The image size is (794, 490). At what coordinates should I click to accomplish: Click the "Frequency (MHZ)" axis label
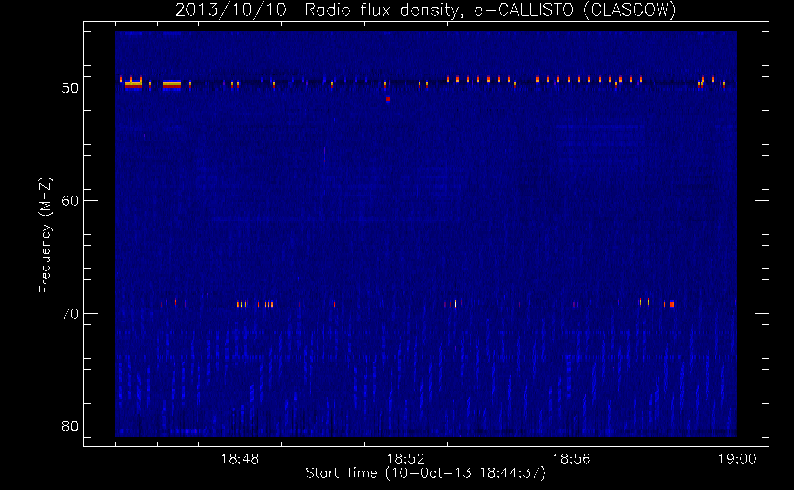(45, 235)
